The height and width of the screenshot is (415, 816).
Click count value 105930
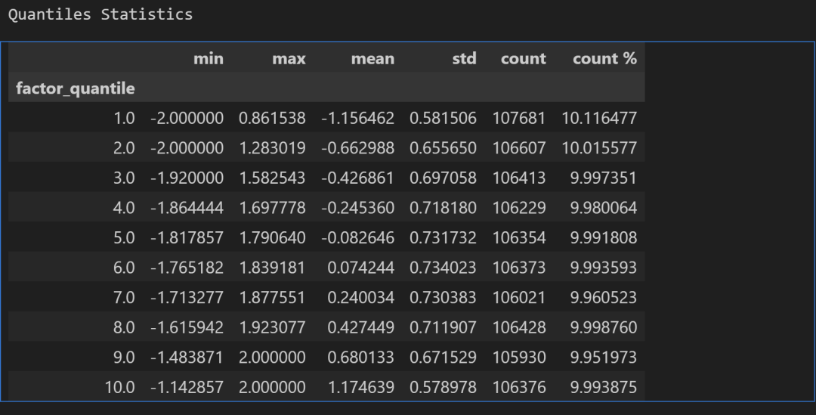[519, 358]
